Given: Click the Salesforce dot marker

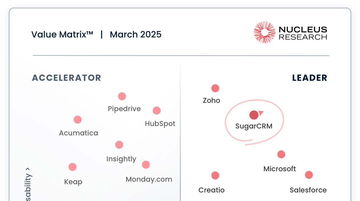Looking at the screenshot, I should click(309, 175).
